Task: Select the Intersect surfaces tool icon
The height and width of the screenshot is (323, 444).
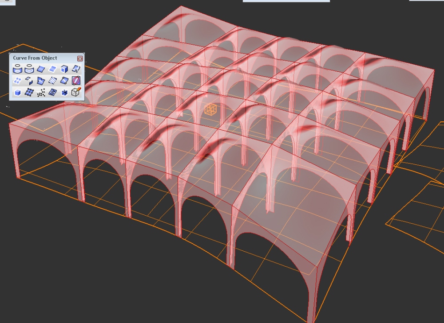Action: 41,81
